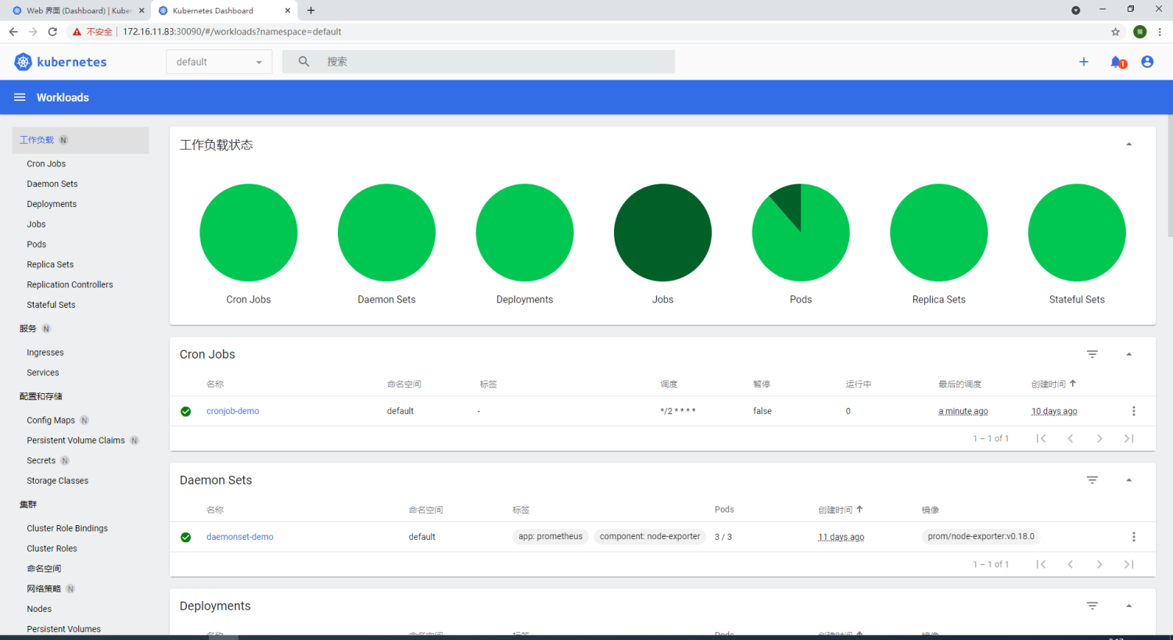Open Storage Classes in sidebar
The height and width of the screenshot is (640, 1173).
[57, 481]
